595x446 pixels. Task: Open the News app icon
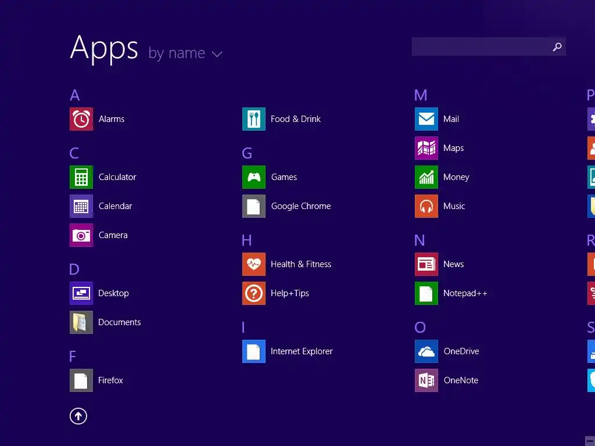point(426,264)
